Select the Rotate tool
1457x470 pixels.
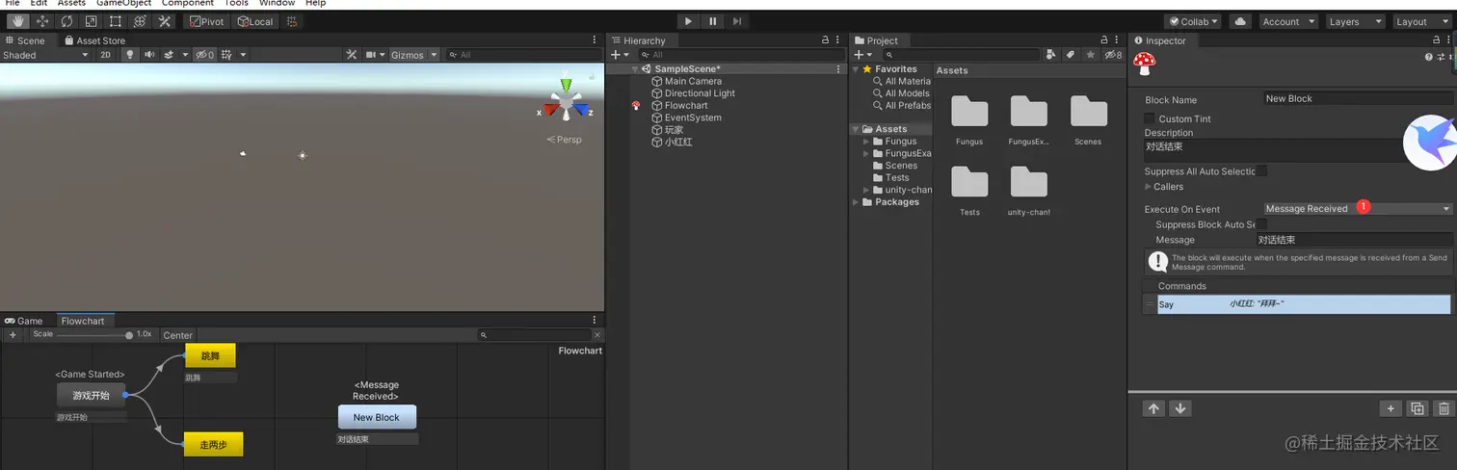pyautogui.click(x=66, y=21)
